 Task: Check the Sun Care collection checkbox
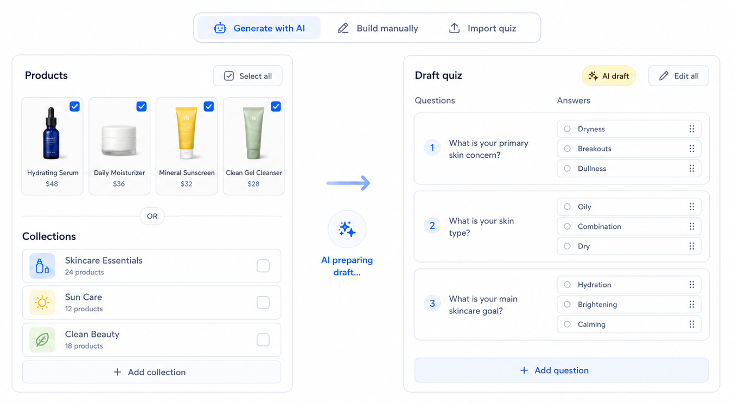263,303
